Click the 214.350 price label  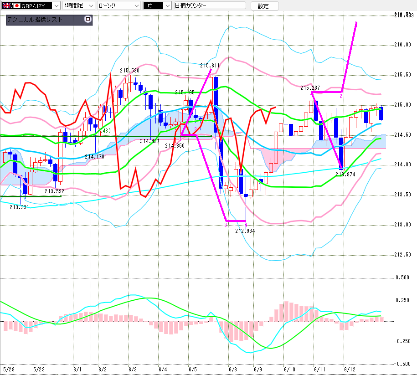(x=175, y=146)
